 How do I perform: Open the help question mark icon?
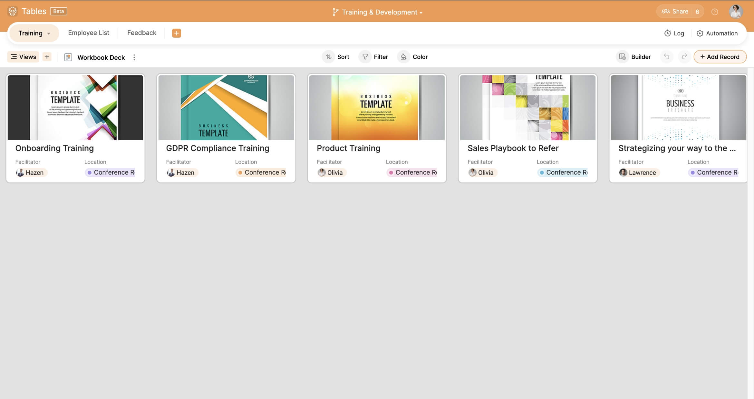pyautogui.click(x=715, y=12)
